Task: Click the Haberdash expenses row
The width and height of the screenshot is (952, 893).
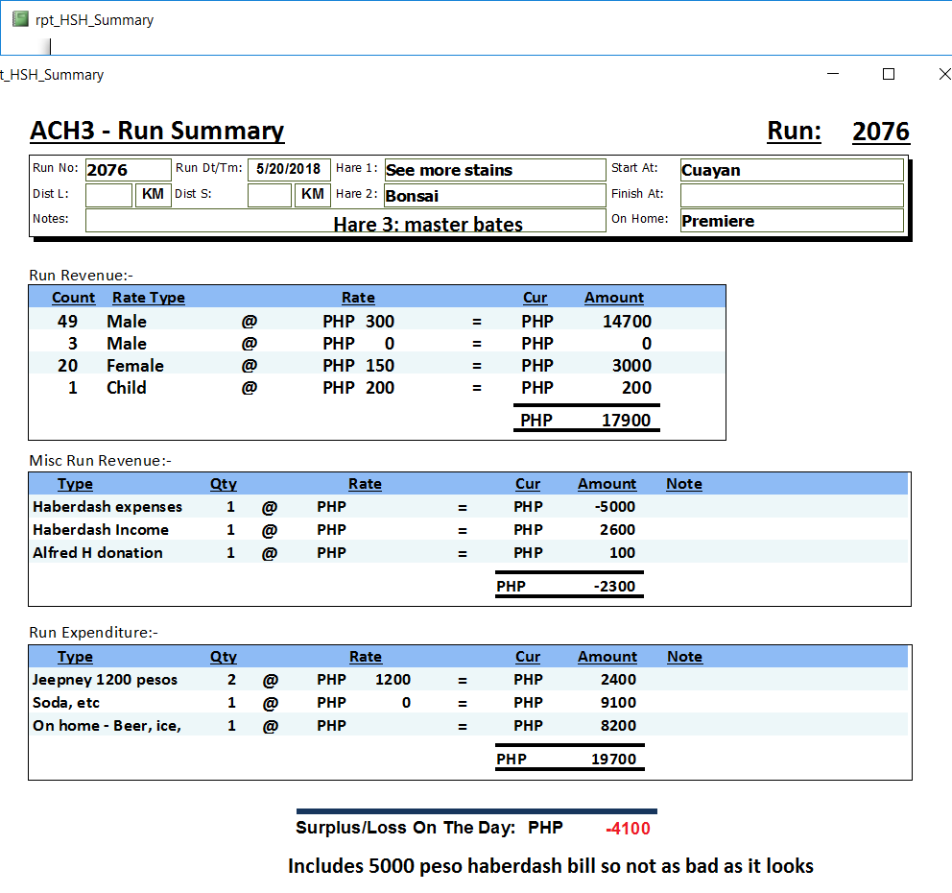Action: point(107,507)
